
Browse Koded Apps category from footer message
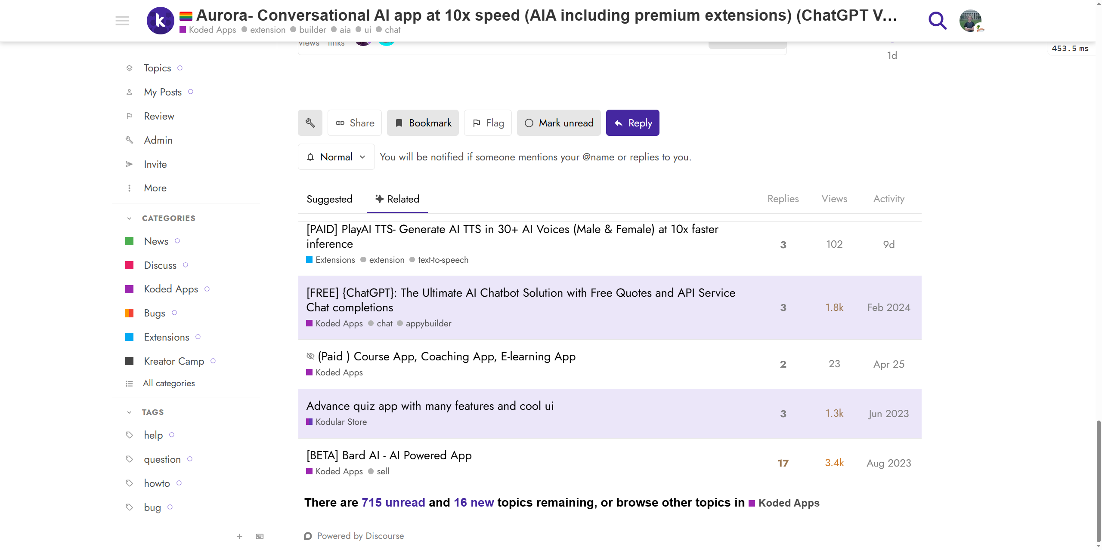click(784, 503)
